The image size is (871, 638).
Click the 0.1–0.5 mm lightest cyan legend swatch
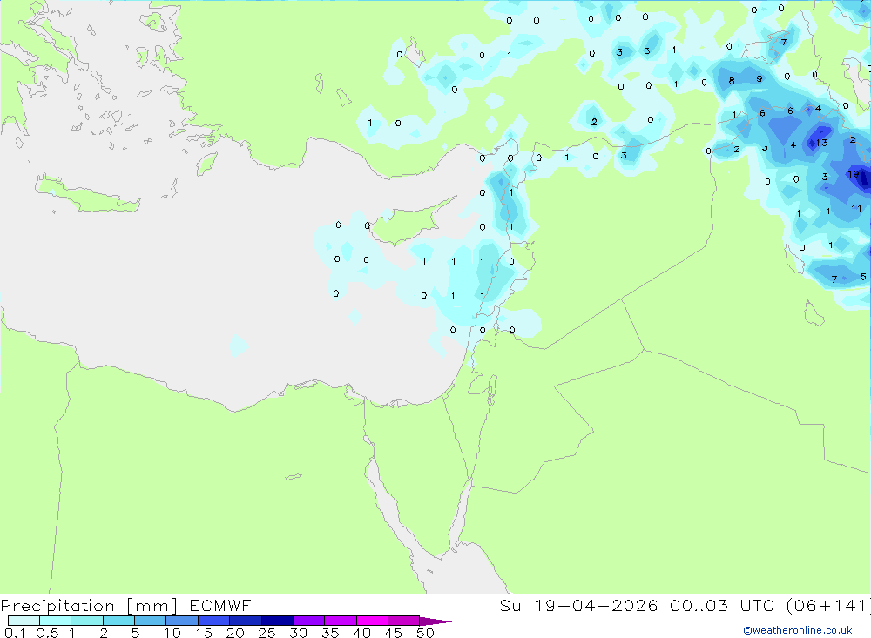pos(24,621)
